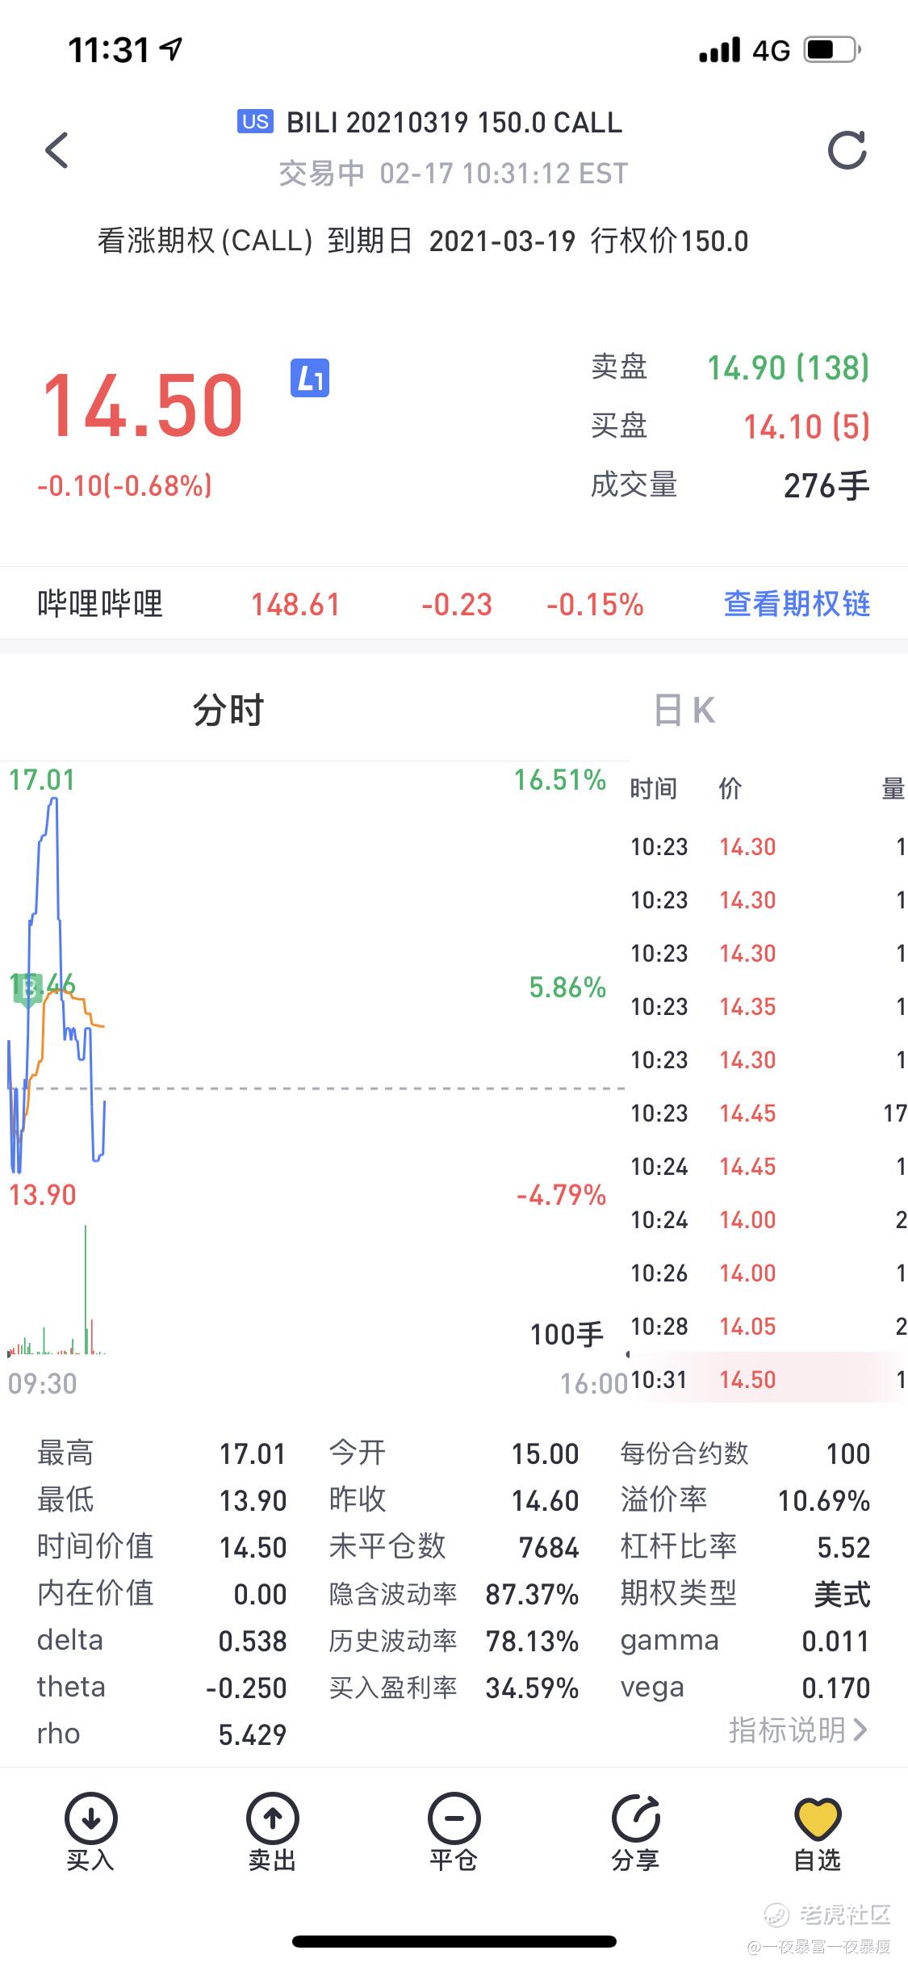908x1967 pixels.
Task: Switch to the 日K chart tab
Action: click(684, 711)
